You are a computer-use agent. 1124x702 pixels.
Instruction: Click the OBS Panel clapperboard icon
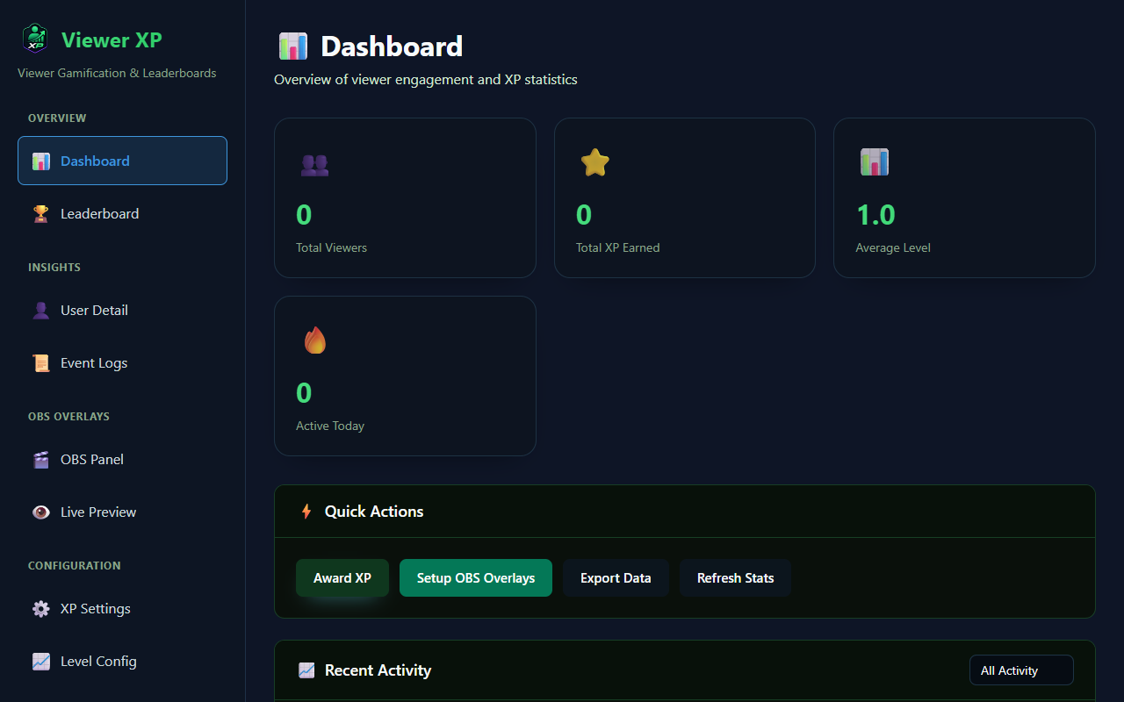[41, 460]
